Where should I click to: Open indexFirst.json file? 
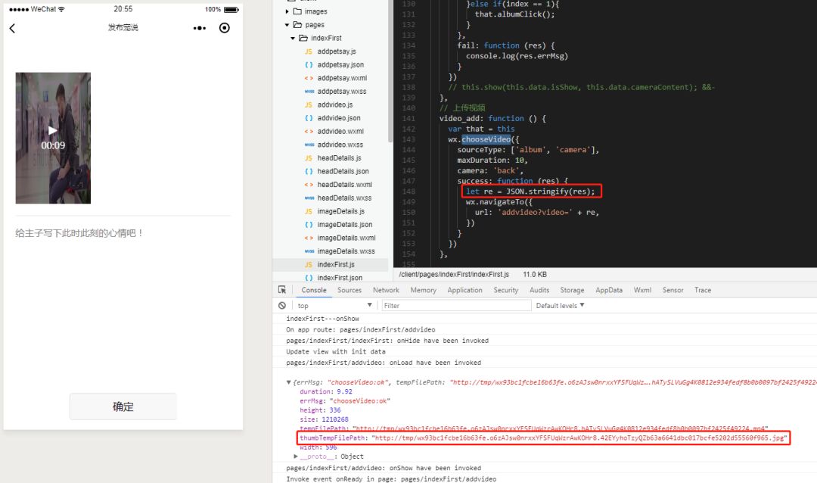(x=339, y=278)
